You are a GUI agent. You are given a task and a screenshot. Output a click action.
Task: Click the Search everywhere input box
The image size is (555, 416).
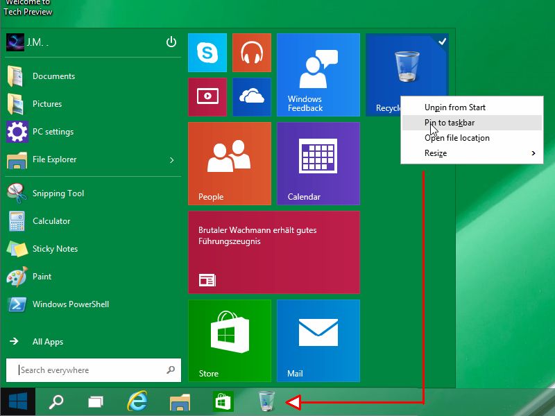tap(94, 370)
